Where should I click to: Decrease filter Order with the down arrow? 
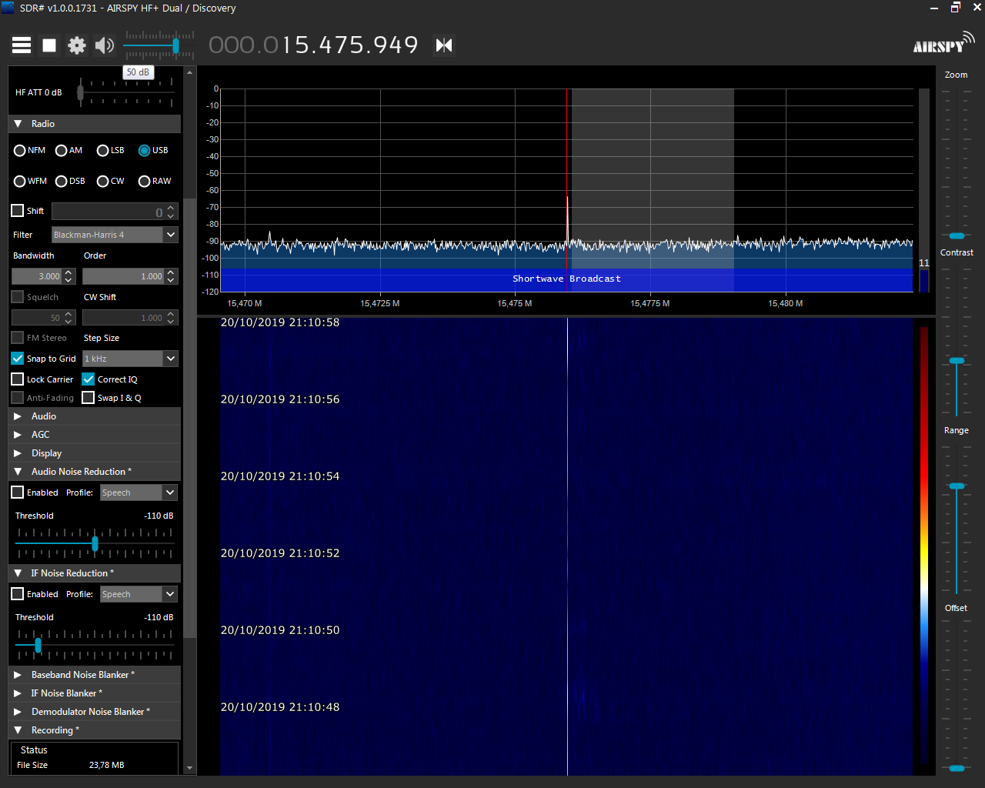click(x=171, y=280)
